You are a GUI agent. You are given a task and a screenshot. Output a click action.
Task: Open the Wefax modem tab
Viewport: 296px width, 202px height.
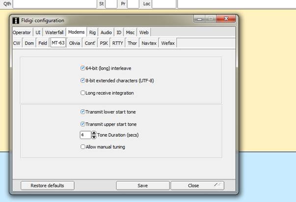[x=167, y=43]
